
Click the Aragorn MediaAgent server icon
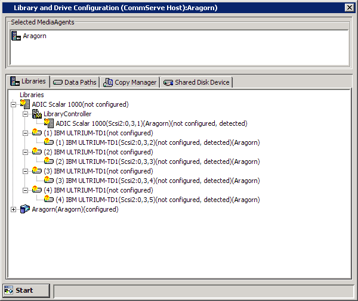[16, 36]
